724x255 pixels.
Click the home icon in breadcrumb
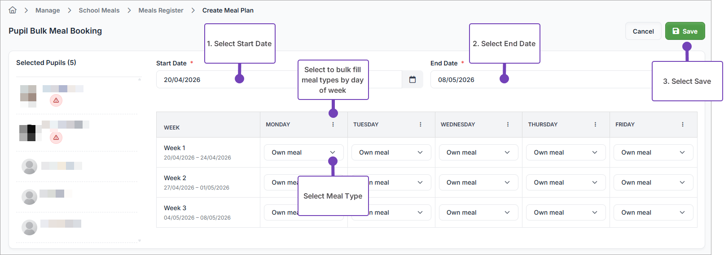point(13,10)
